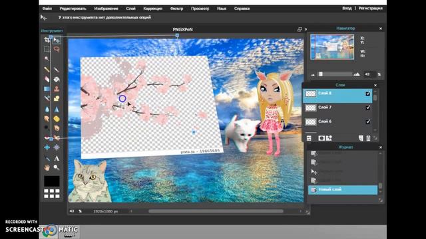Select the Blur droplet tool
426x239 pixels.
(47, 109)
